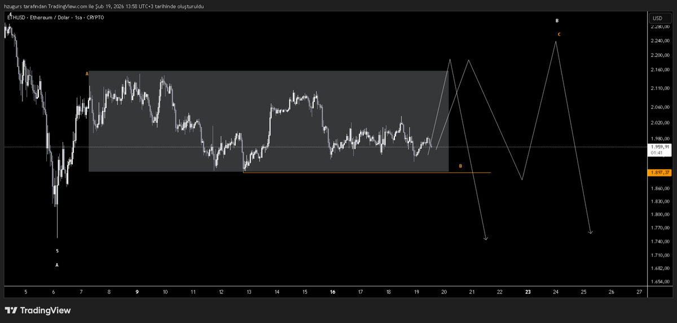Click date 6 on the time axis
The width and height of the screenshot is (677, 323).
click(x=53, y=292)
